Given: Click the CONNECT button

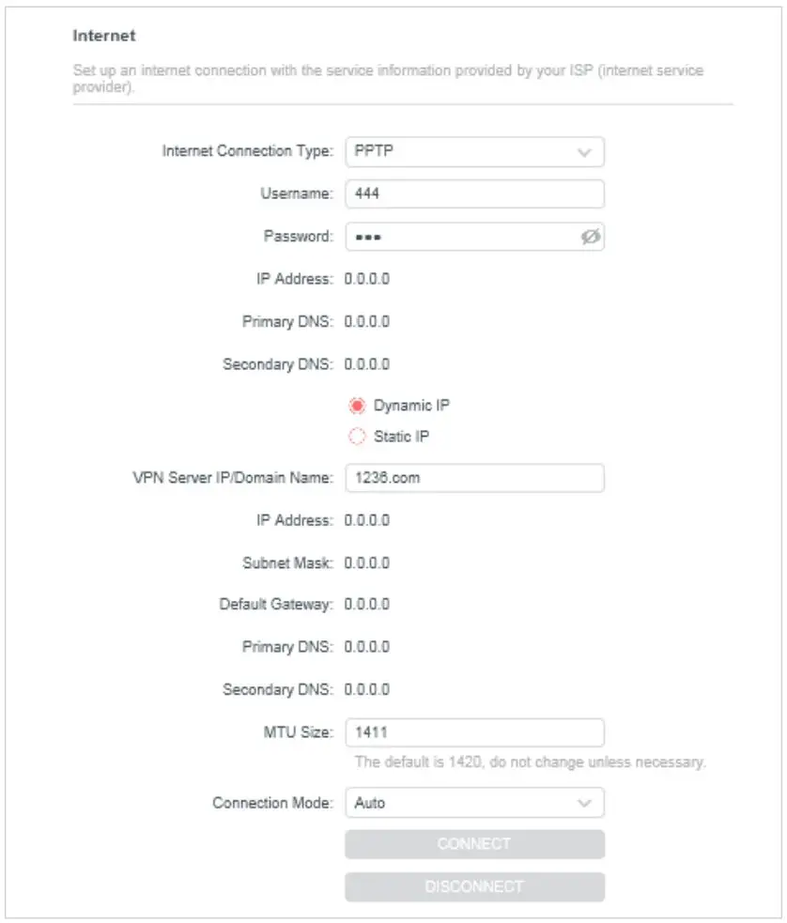Looking at the screenshot, I should point(474,844).
